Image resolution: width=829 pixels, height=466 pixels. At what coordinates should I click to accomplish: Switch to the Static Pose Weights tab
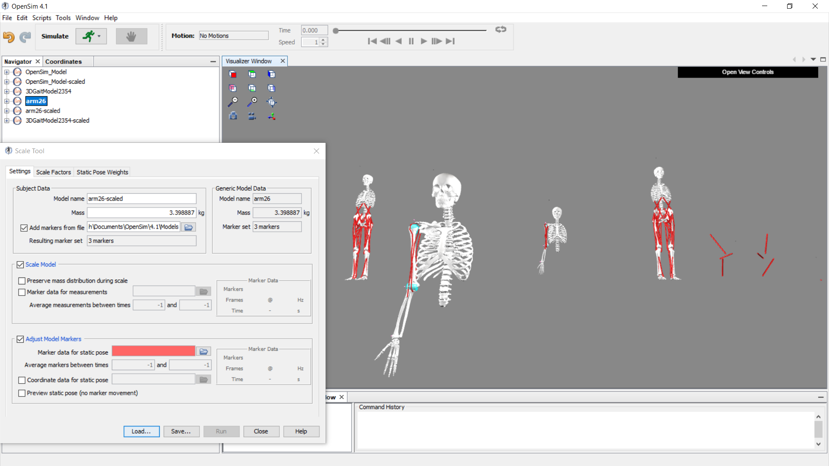coord(102,172)
